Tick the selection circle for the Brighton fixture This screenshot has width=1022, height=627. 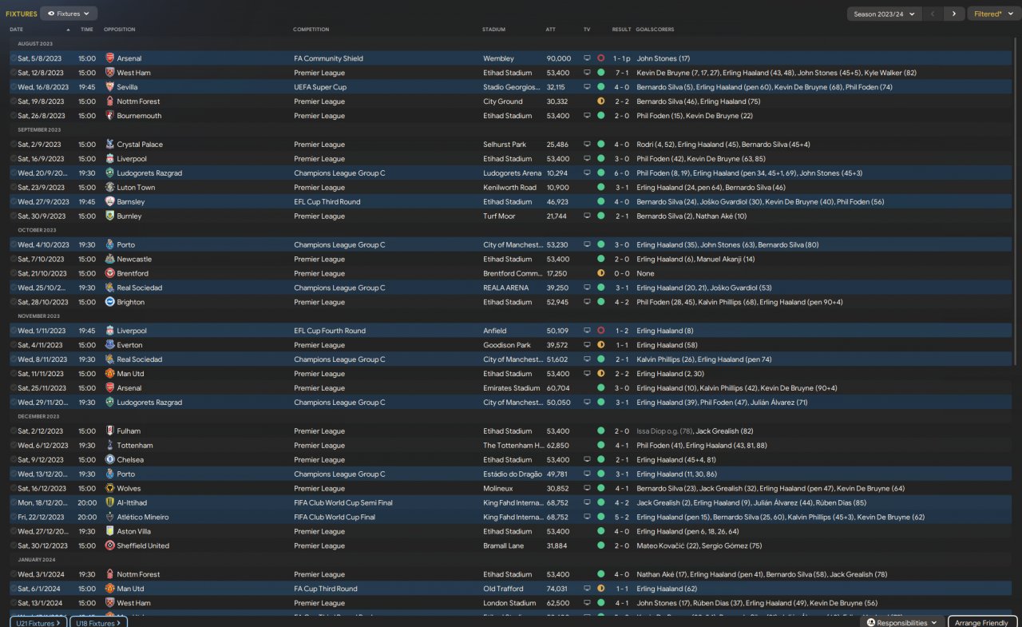pos(13,303)
